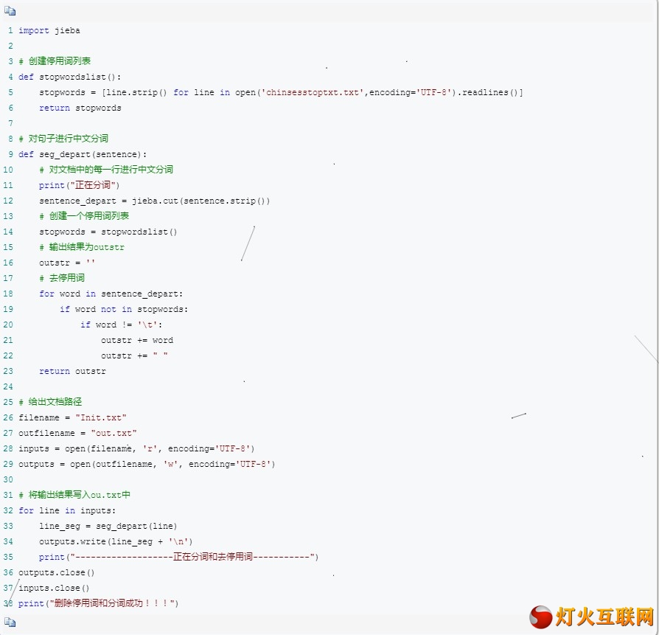Click print("删除停用词和分词成功！！！") on line 38
659x635 pixels.
coord(98,603)
